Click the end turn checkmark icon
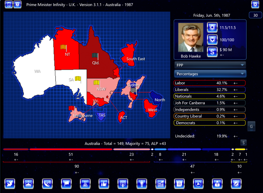The height and width of the screenshot is (193, 263). pyautogui.click(x=236, y=184)
